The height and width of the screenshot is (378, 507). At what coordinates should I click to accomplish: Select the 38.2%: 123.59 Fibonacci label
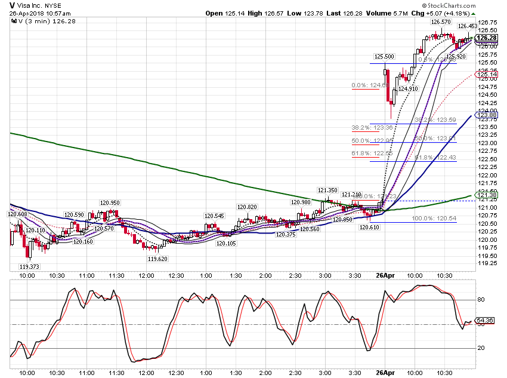(435, 120)
